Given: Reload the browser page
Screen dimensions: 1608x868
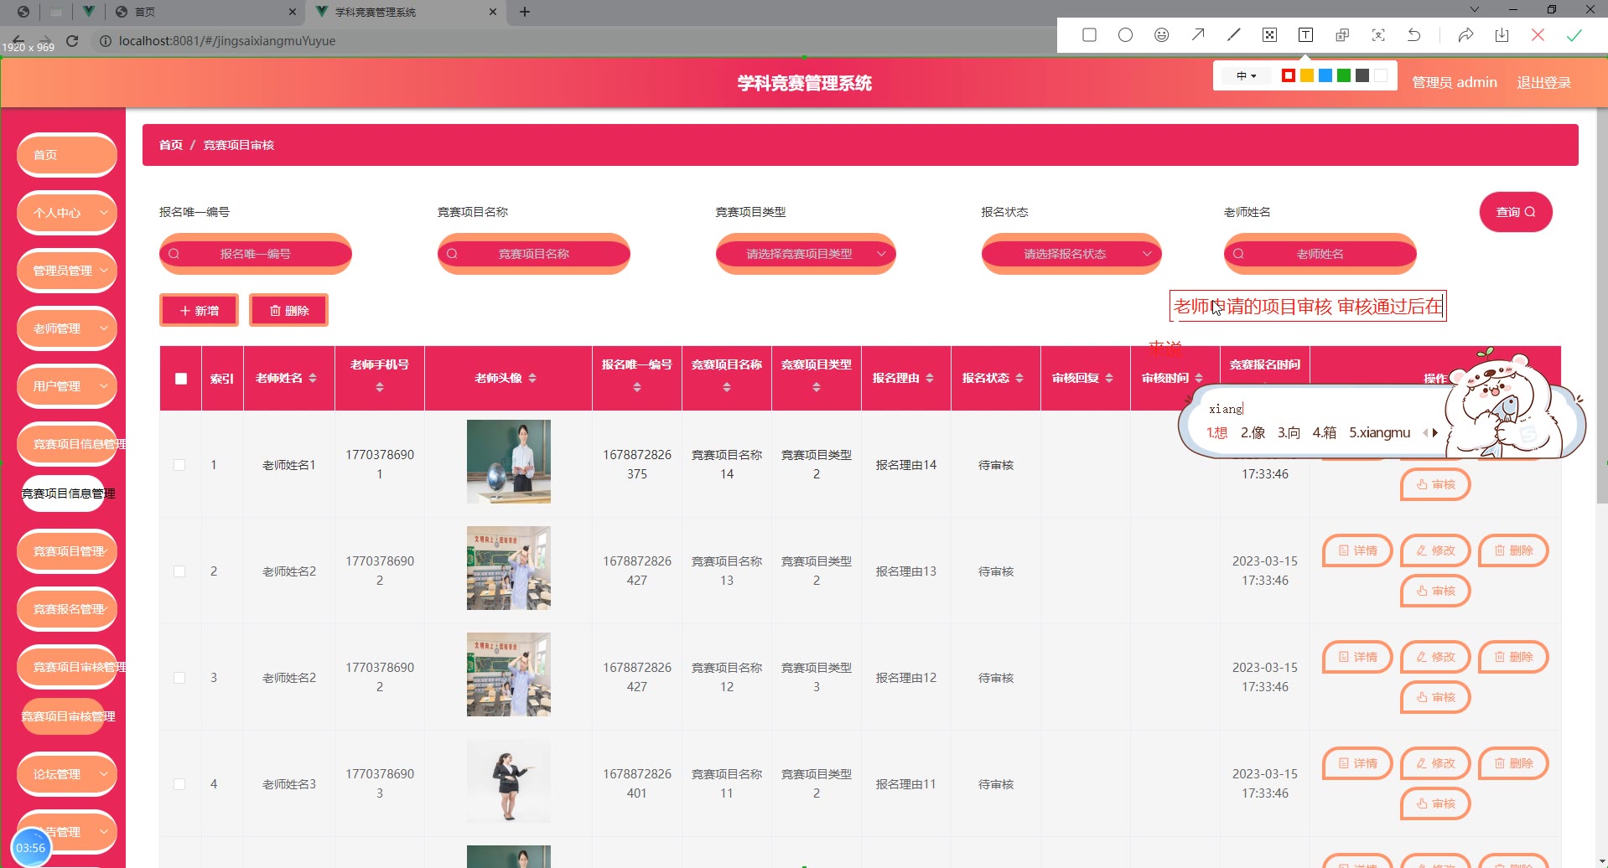Looking at the screenshot, I should (x=72, y=40).
